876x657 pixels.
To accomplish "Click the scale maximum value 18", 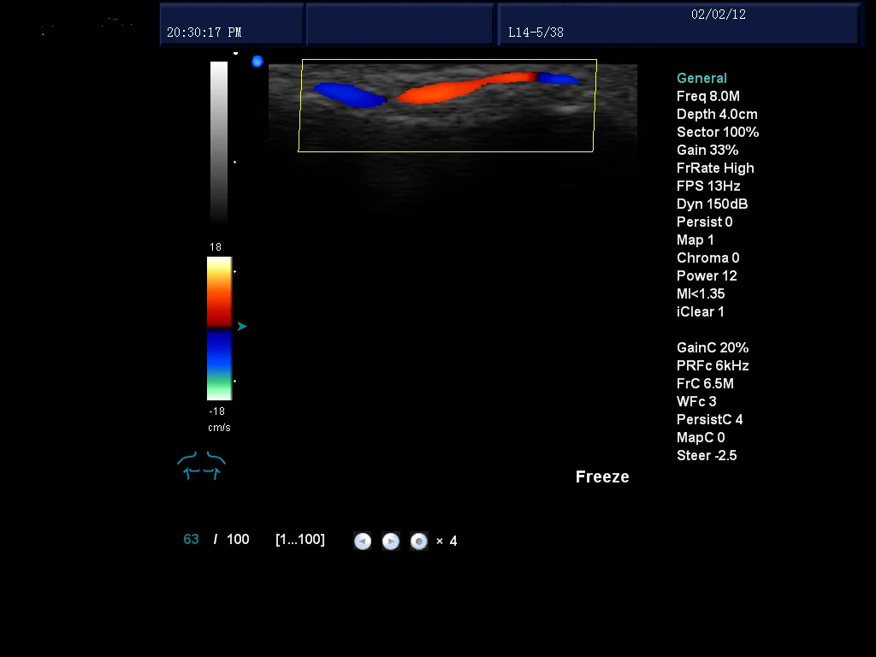I will pyautogui.click(x=216, y=247).
